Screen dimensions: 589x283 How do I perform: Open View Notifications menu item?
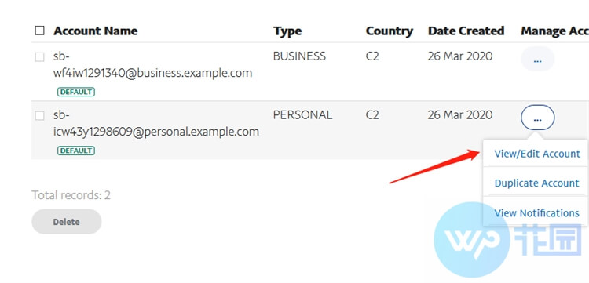tap(537, 213)
